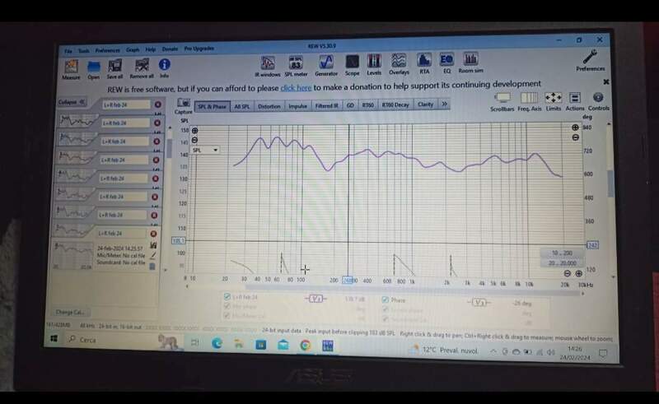Follow the 'click here' donation link
659x404 pixels.
[296, 86]
